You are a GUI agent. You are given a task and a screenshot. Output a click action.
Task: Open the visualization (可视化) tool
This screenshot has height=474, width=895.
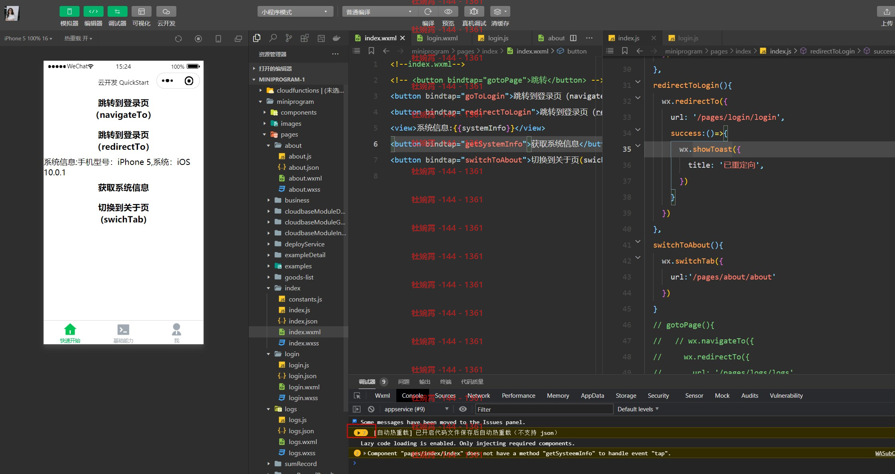141,12
